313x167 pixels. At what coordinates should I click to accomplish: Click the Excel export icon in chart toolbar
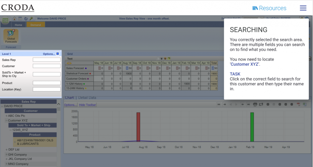pyautogui.click(x=304, y=104)
